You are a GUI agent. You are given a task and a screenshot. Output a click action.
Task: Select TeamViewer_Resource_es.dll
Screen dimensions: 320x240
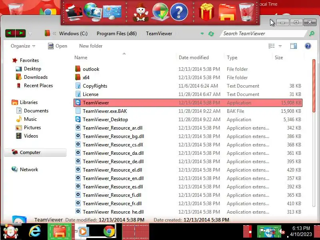[x=188, y=186]
